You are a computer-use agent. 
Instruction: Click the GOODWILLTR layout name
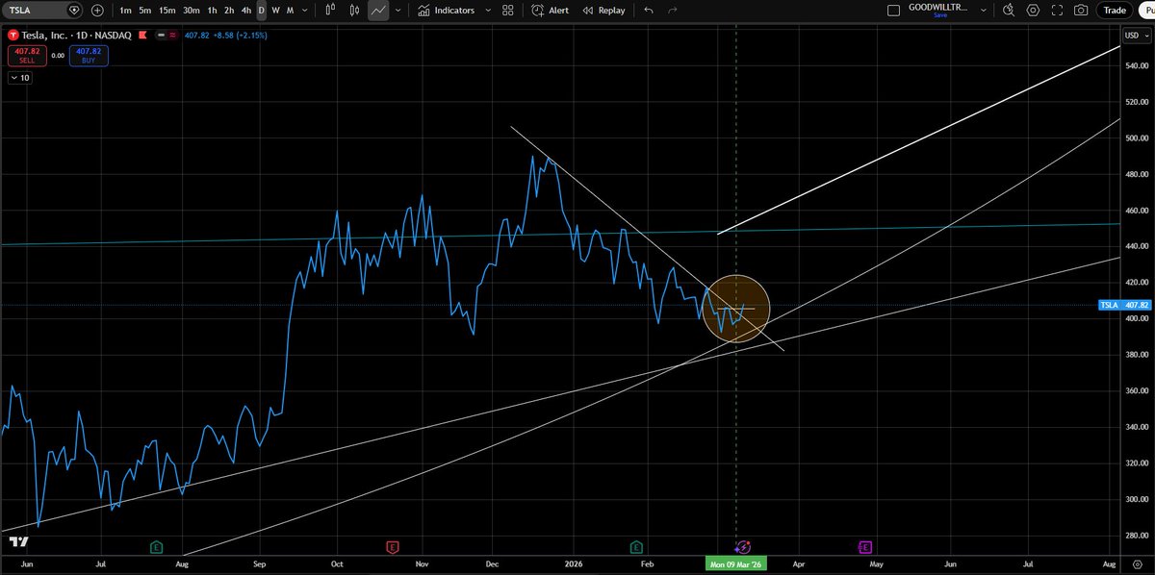pyautogui.click(x=939, y=7)
